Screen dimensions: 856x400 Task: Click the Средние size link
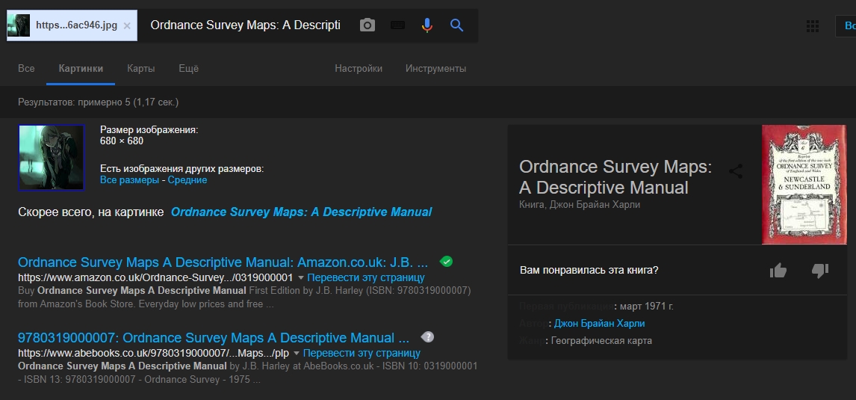187,180
